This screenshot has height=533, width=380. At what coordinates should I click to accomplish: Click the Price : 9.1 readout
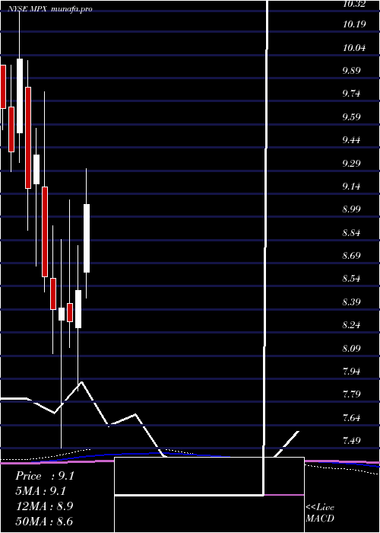click(x=44, y=476)
